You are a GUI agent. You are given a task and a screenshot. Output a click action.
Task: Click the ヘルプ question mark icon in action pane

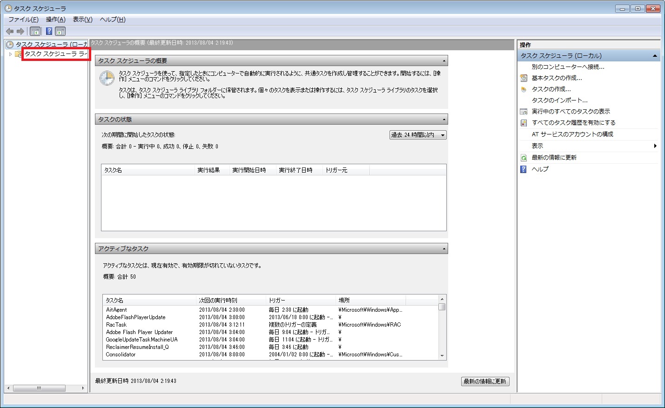(524, 169)
